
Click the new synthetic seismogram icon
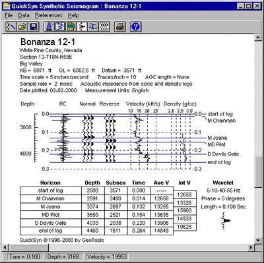pos(11,27)
